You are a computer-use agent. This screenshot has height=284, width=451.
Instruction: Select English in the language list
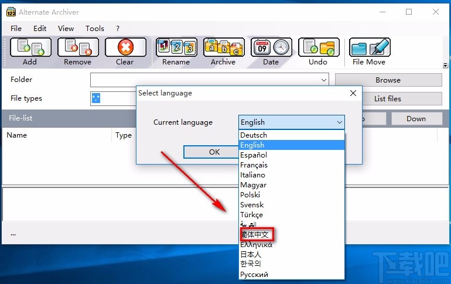click(x=292, y=145)
